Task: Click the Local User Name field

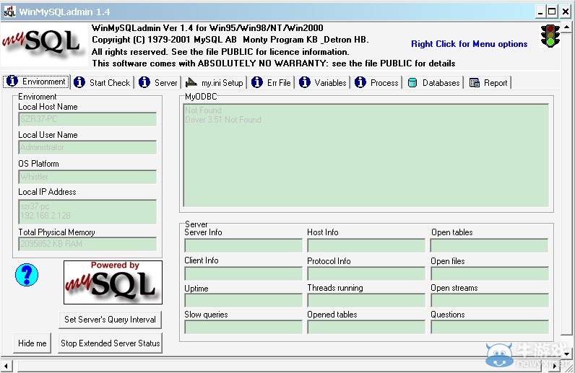Action: coord(87,147)
